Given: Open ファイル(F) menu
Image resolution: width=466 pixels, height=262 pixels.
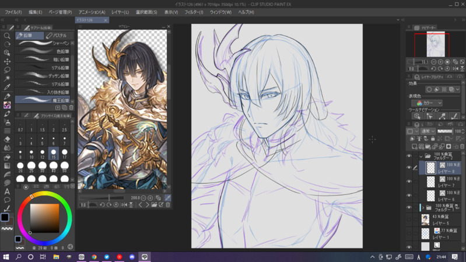Looking at the screenshot, I should [13, 12].
